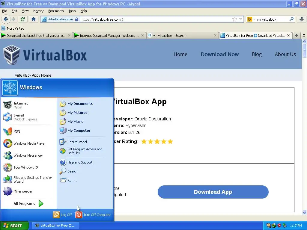The height and width of the screenshot is (230, 307).
Task: Click the VirtualBox App breadcrumb link
Action: pyautogui.click(x=26, y=75)
